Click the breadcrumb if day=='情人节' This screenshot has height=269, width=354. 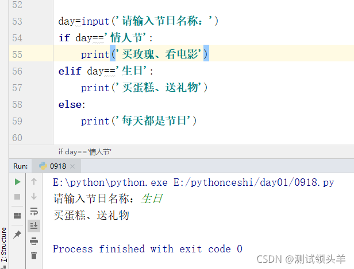pos(85,152)
